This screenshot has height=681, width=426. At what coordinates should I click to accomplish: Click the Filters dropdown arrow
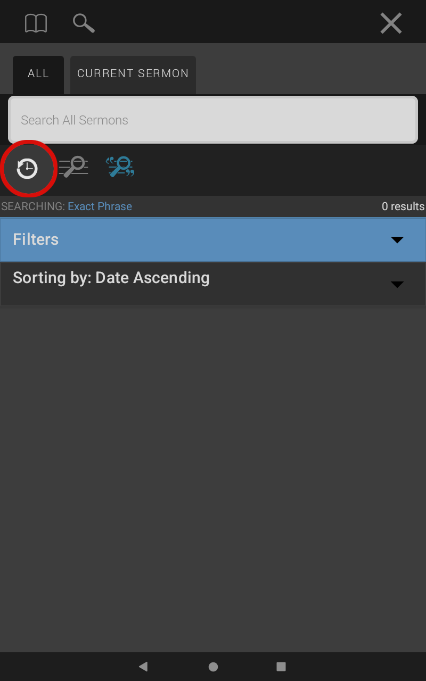point(397,240)
